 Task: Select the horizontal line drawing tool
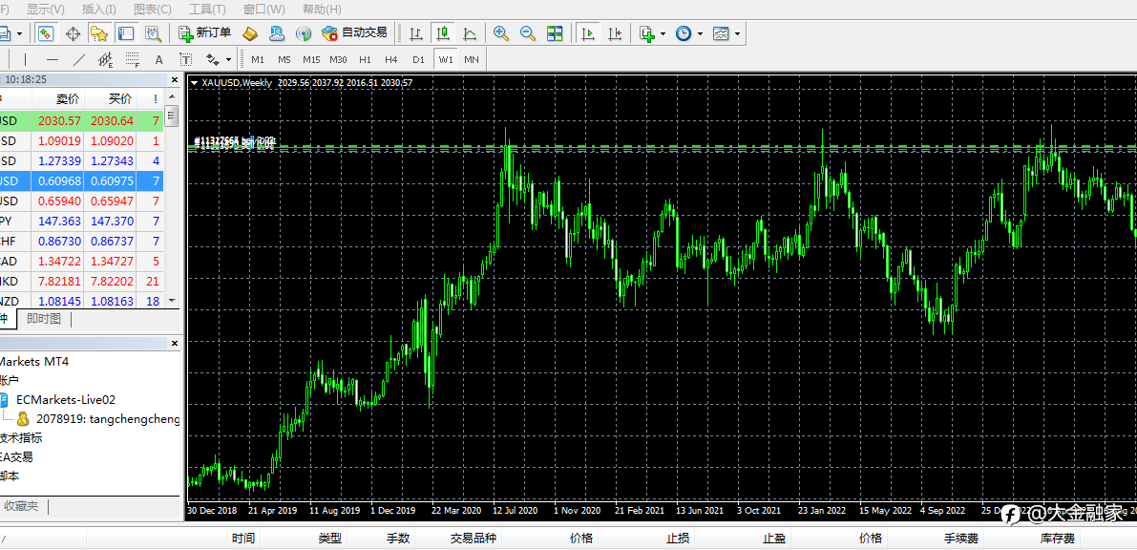(x=53, y=59)
